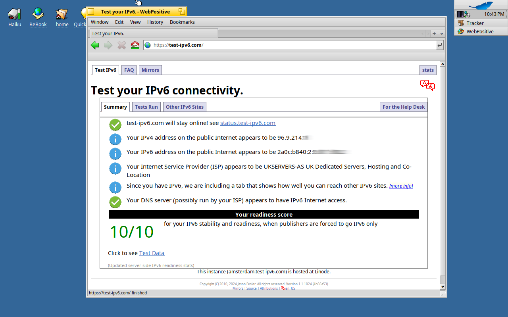Screen dimensions: 508x317
Task: Click the green Back arrow in WebPositive
Action: coord(95,45)
